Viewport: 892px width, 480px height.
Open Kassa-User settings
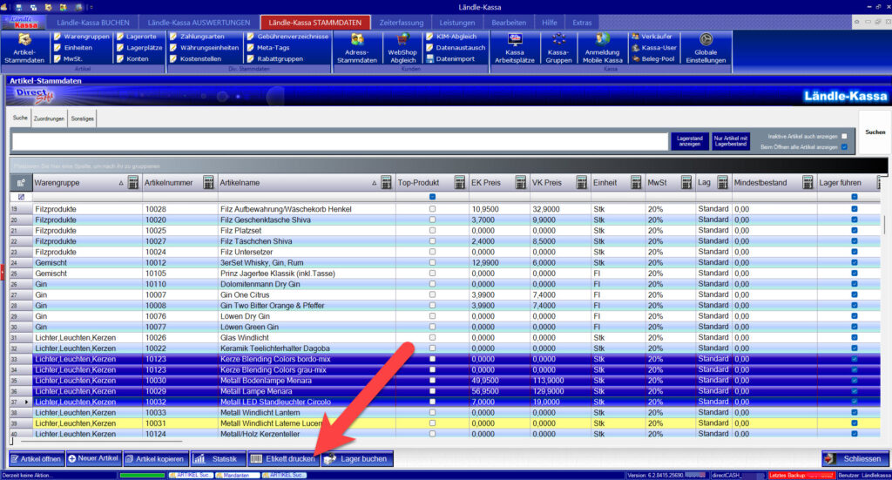pos(654,48)
